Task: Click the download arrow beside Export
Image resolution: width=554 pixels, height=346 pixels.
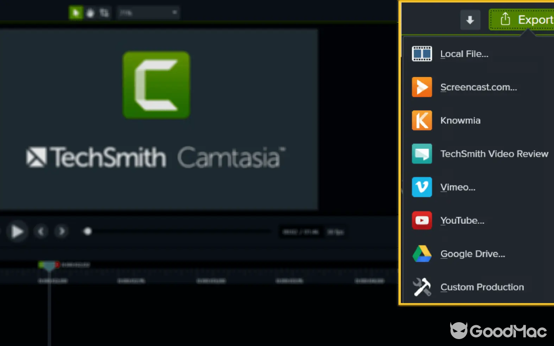Action: coord(470,19)
